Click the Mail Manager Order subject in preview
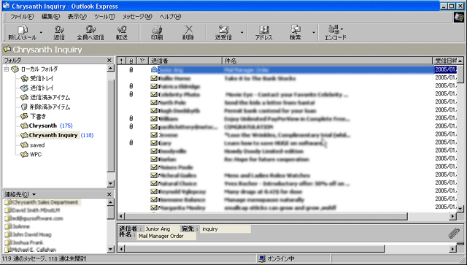467x265 pixels. [x=166, y=236]
